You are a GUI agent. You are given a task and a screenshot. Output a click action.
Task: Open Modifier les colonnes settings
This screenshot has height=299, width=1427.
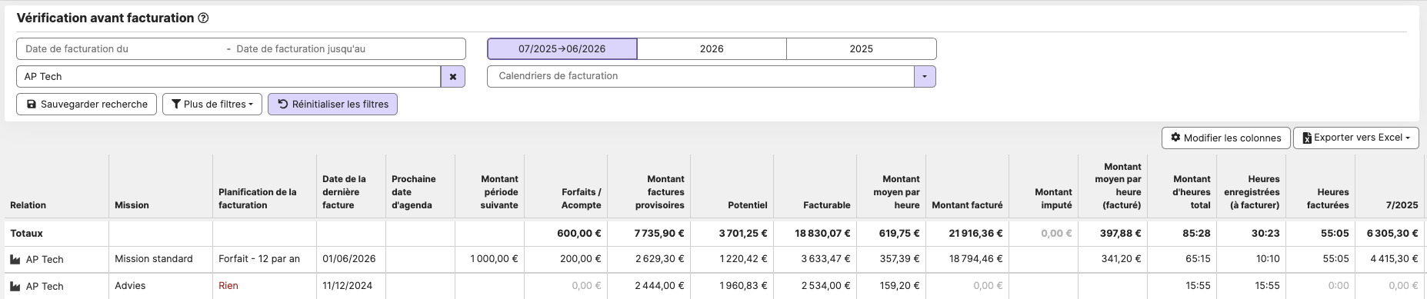click(x=1226, y=138)
